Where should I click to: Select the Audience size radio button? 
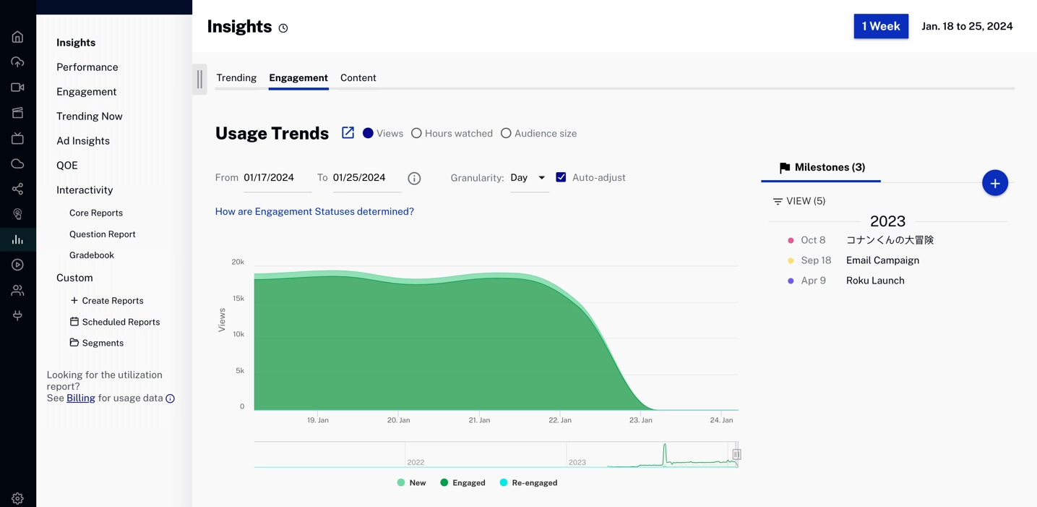click(x=506, y=133)
